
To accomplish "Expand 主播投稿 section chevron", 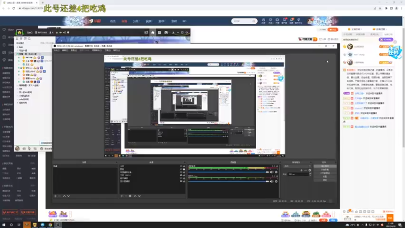I will (361, 29).
